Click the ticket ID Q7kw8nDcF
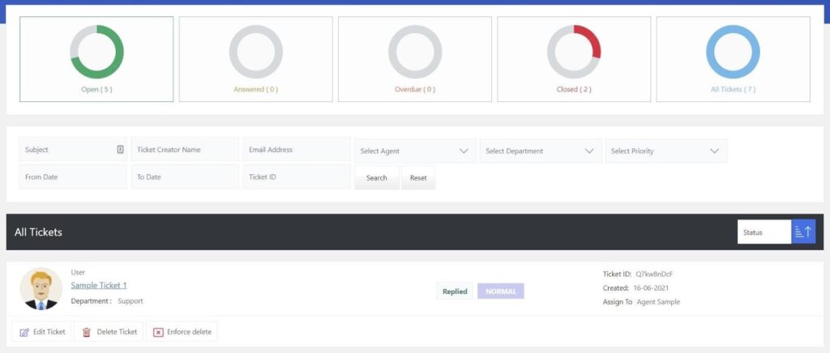Viewport: 830px width, 353px height. tap(654, 274)
